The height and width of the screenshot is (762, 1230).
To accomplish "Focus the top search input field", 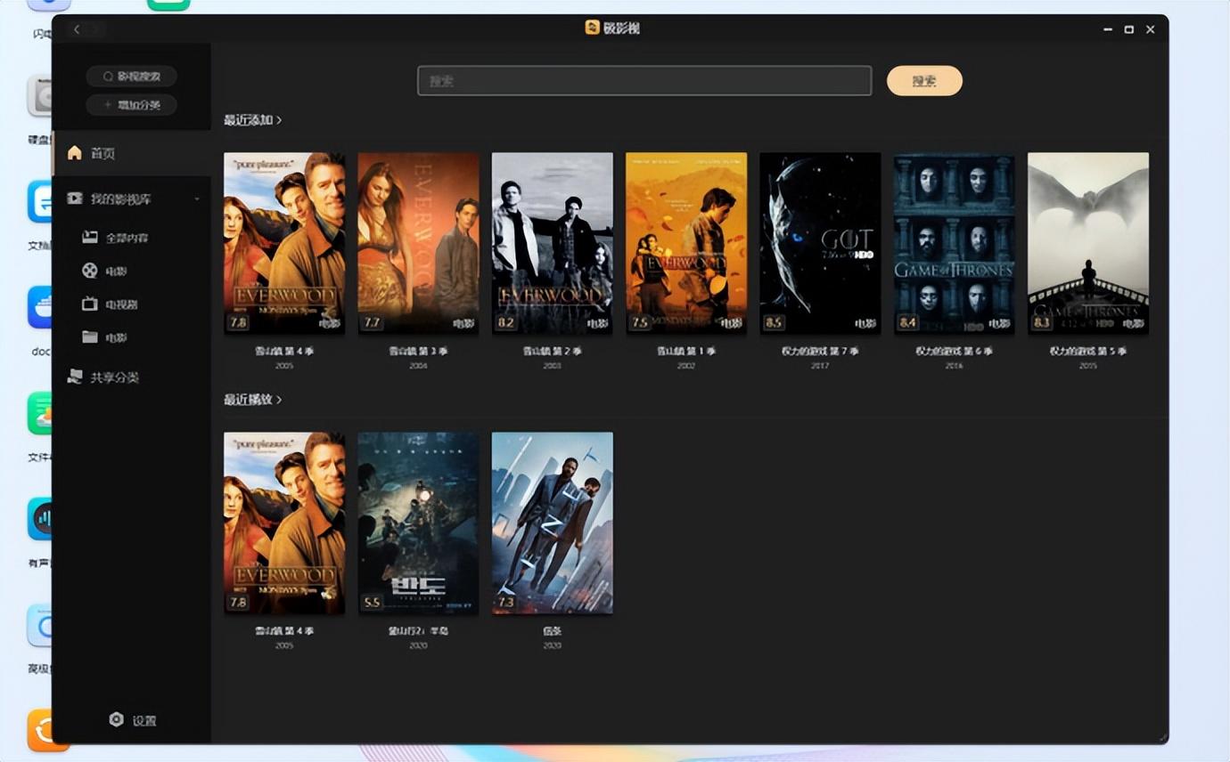I will pyautogui.click(x=644, y=81).
